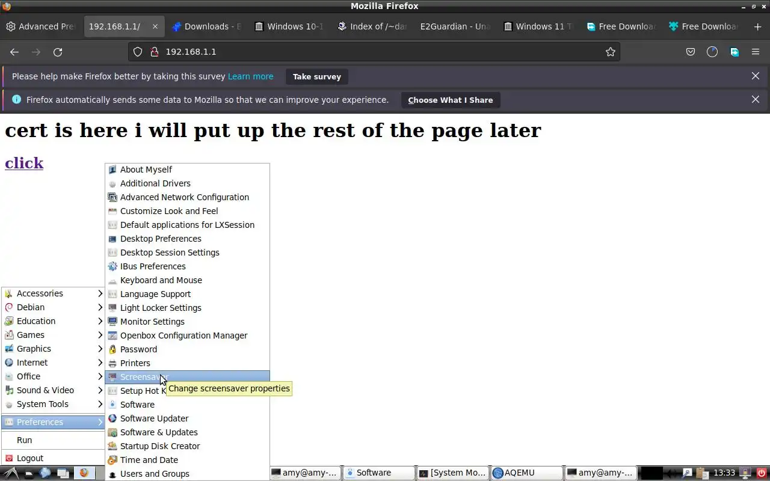Viewport: 770px width, 481px height.
Task: Dismiss the survey notification bar
Action: [x=756, y=76]
